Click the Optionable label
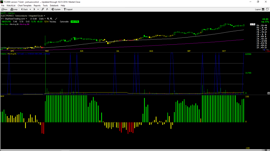The image size is (270, 151). pyautogui.click(x=64, y=22)
